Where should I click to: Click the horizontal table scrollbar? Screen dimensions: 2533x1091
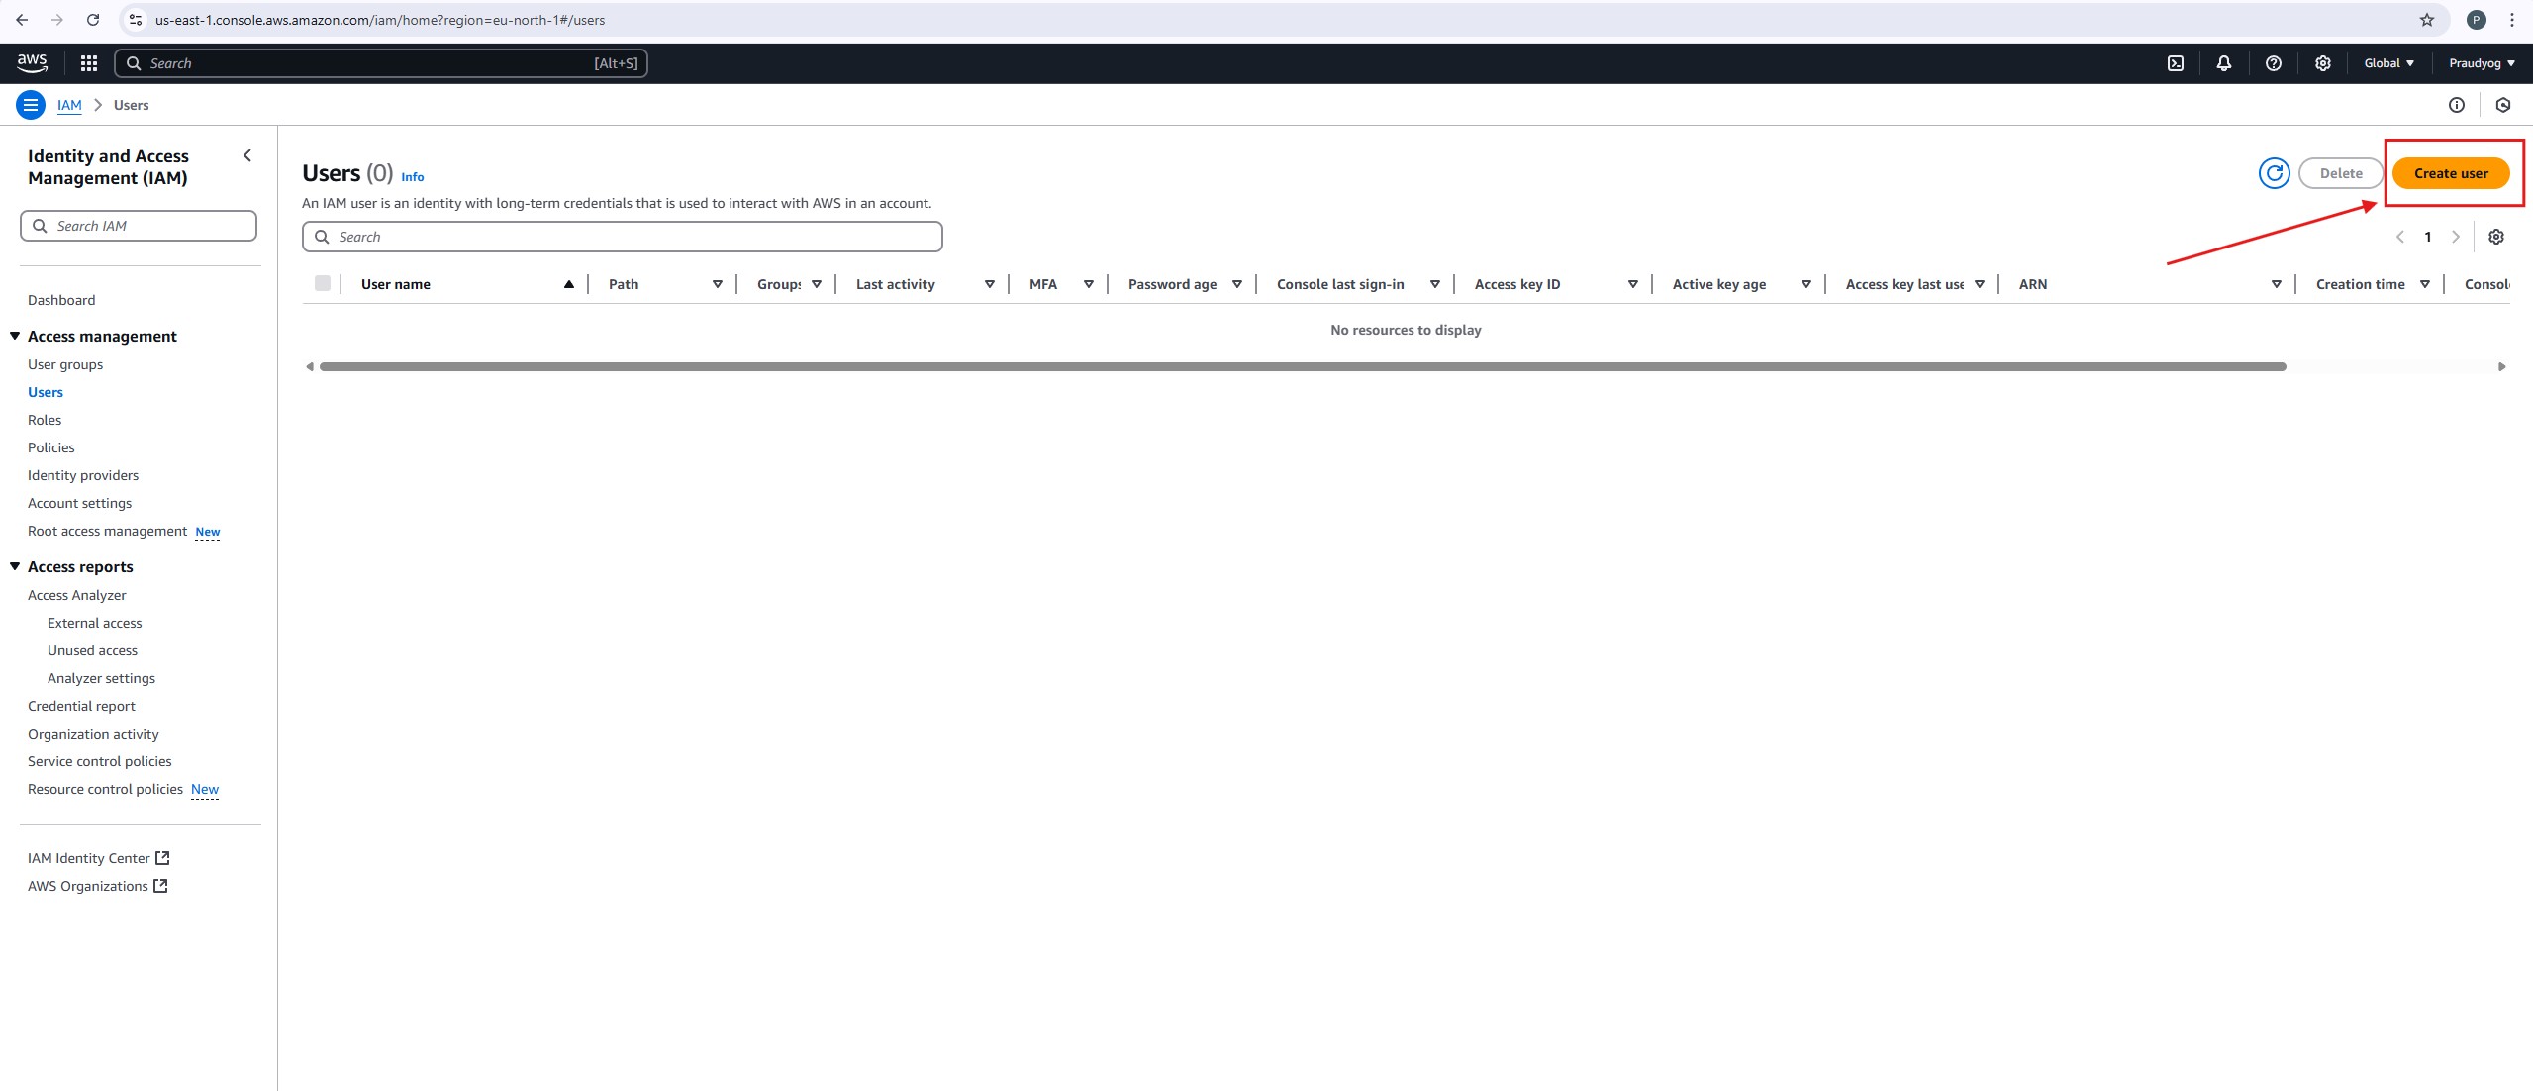tap(1302, 367)
